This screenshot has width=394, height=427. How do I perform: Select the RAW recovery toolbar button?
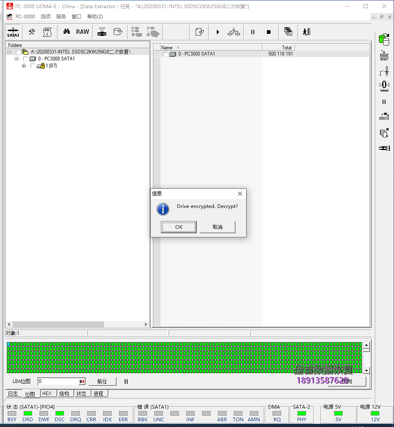(x=82, y=32)
